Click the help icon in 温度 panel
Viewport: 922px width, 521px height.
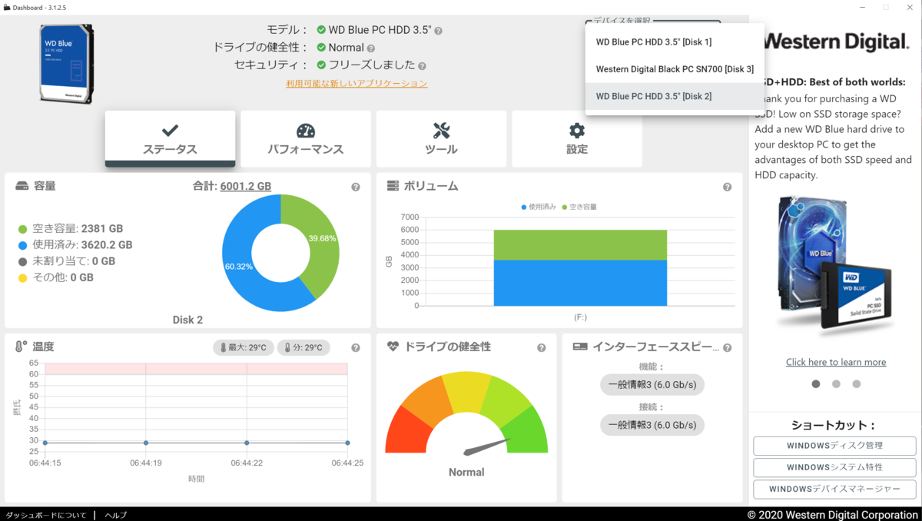coord(356,347)
